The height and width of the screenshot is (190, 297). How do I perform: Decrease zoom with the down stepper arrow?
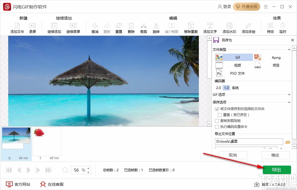point(88,172)
